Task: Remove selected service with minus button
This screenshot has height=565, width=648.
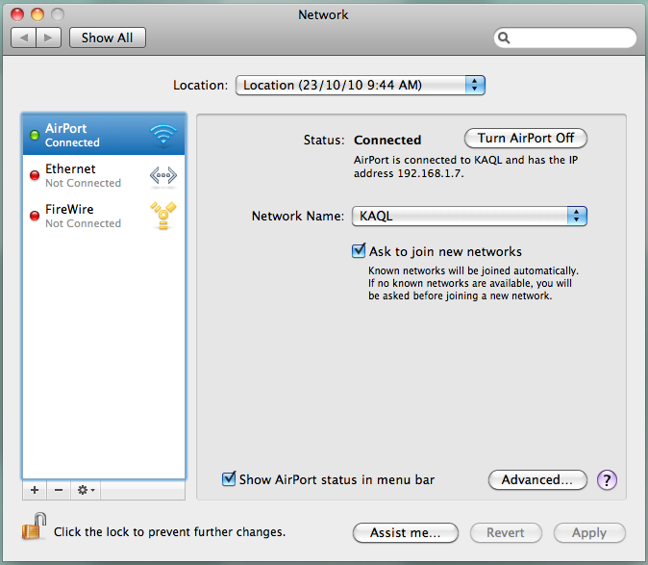Action: click(x=59, y=490)
